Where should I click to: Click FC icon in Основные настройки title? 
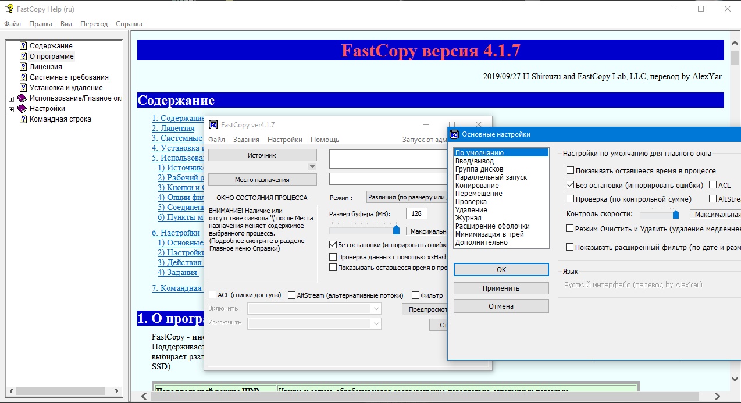pyautogui.click(x=454, y=134)
